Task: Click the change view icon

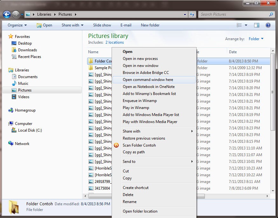Action: (x=239, y=25)
